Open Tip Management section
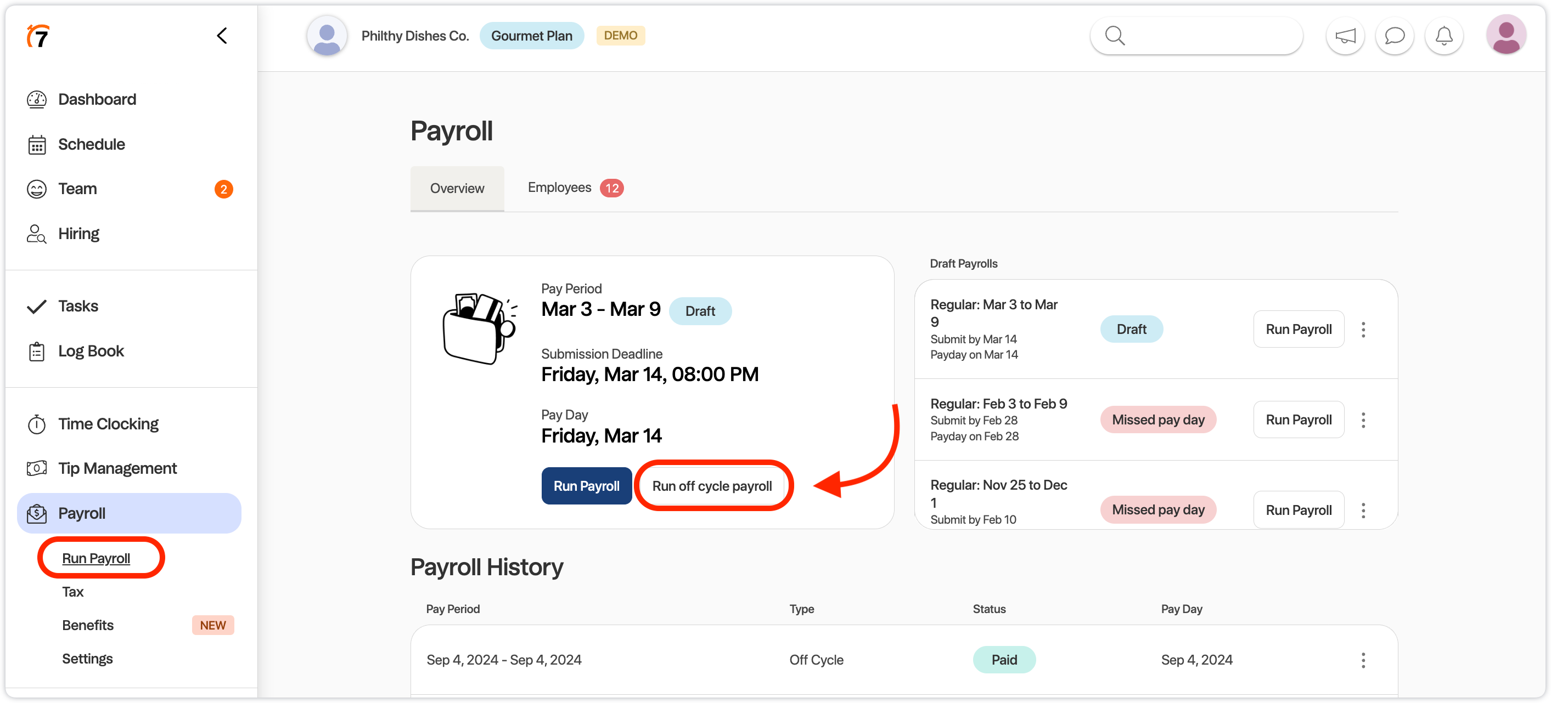1551x703 pixels. [117, 468]
